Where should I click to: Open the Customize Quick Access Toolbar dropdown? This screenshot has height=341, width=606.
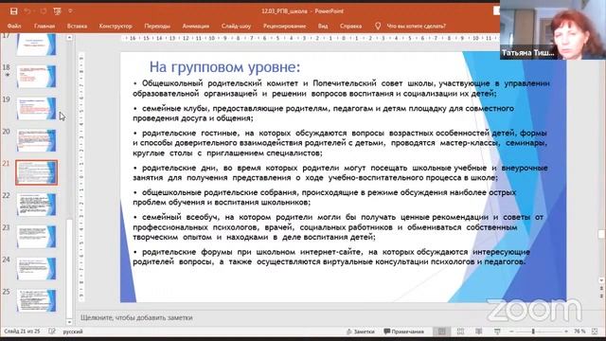(70, 11)
